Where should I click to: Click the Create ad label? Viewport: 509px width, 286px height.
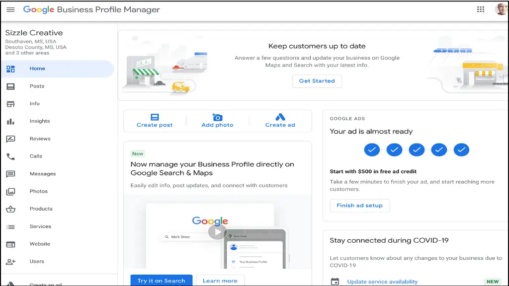point(280,125)
